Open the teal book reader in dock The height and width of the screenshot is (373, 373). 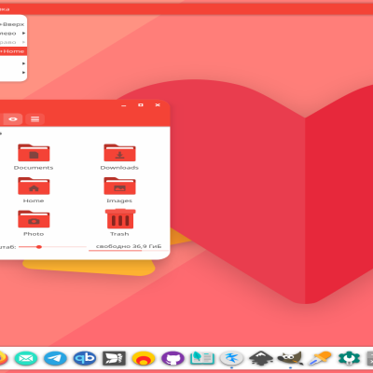tap(202, 358)
